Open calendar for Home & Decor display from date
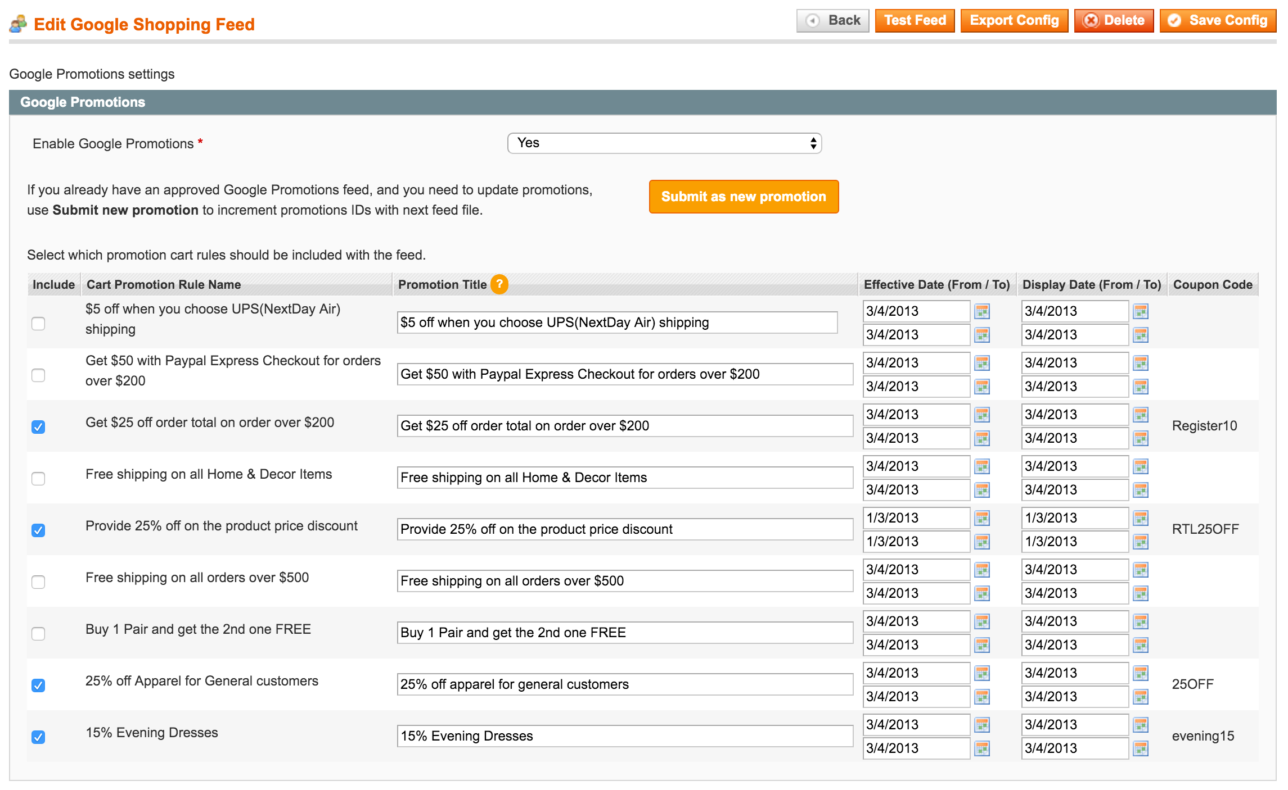This screenshot has height=790, width=1288. pos(1141,466)
